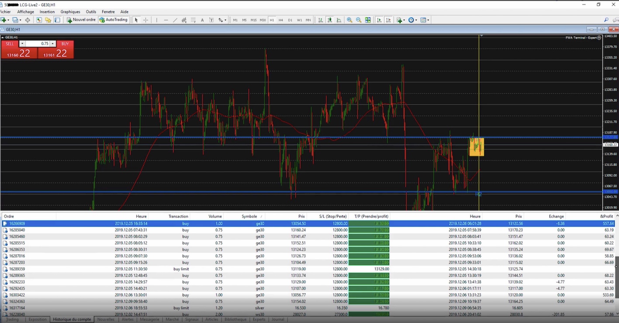The width and height of the screenshot is (619, 323).
Task: Set timeframe to M1
Action: tap(235, 20)
